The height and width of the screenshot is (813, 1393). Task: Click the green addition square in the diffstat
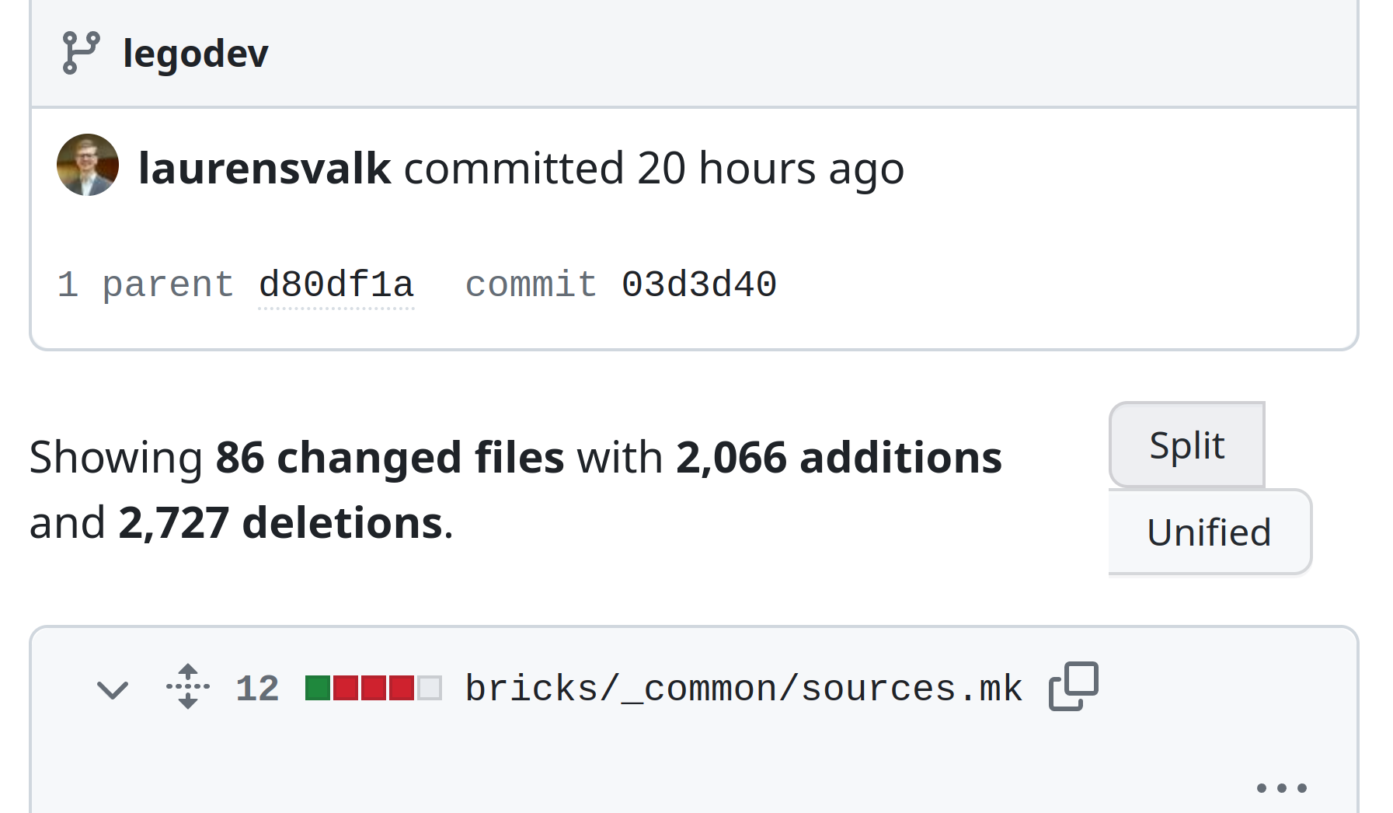pos(318,688)
